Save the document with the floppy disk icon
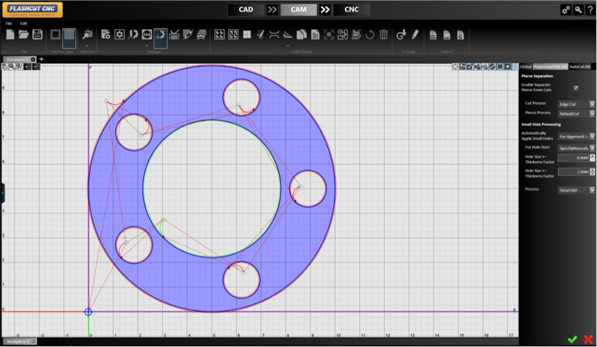 pos(38,34)
